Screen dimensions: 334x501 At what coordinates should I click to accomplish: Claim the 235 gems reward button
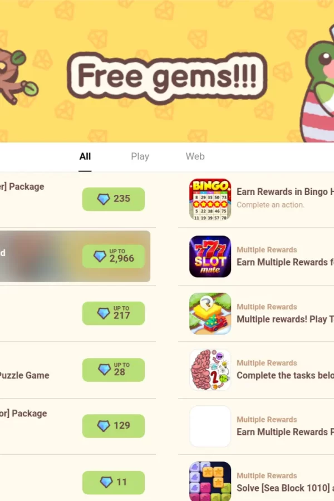pos(114,199)
